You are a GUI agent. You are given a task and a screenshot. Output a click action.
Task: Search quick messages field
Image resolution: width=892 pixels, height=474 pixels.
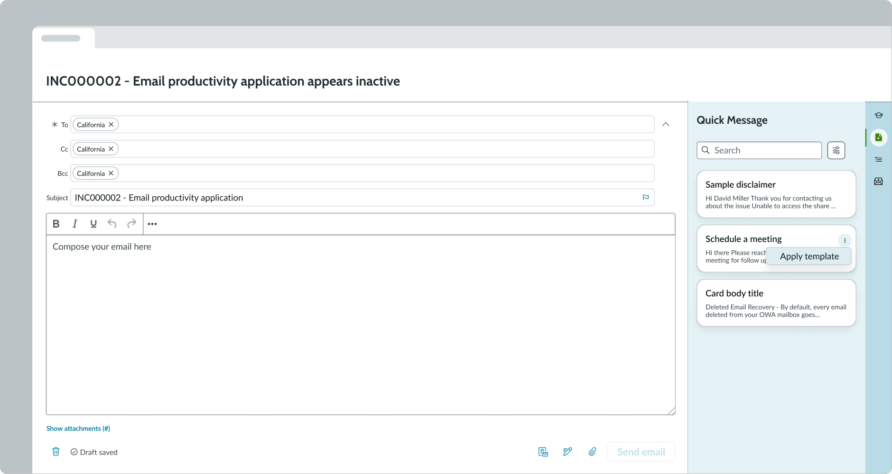click(x=759, y=150)
